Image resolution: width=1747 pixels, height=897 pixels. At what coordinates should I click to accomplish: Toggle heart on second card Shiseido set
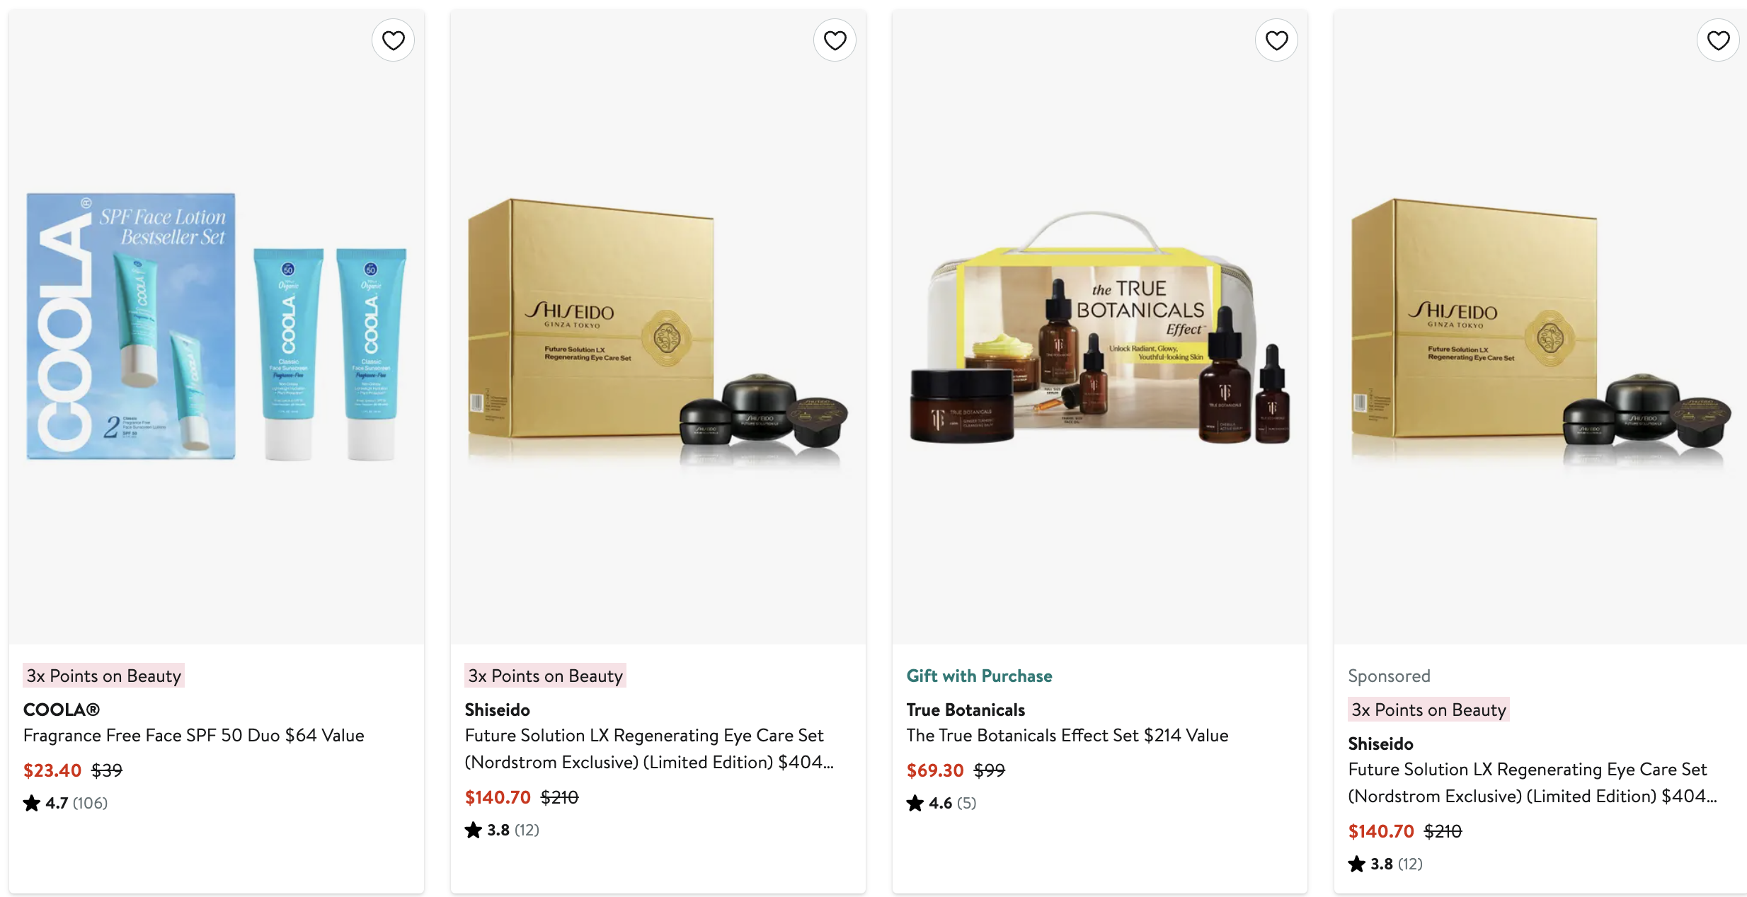point(835,40)
